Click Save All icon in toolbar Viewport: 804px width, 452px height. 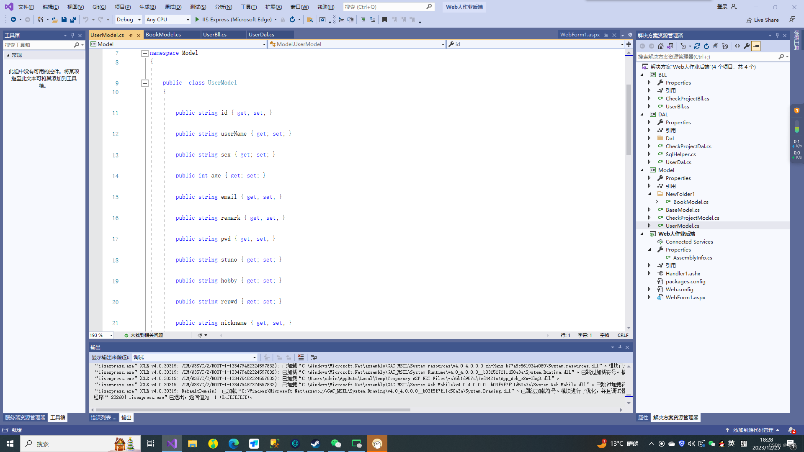click(x=73, y=20)
